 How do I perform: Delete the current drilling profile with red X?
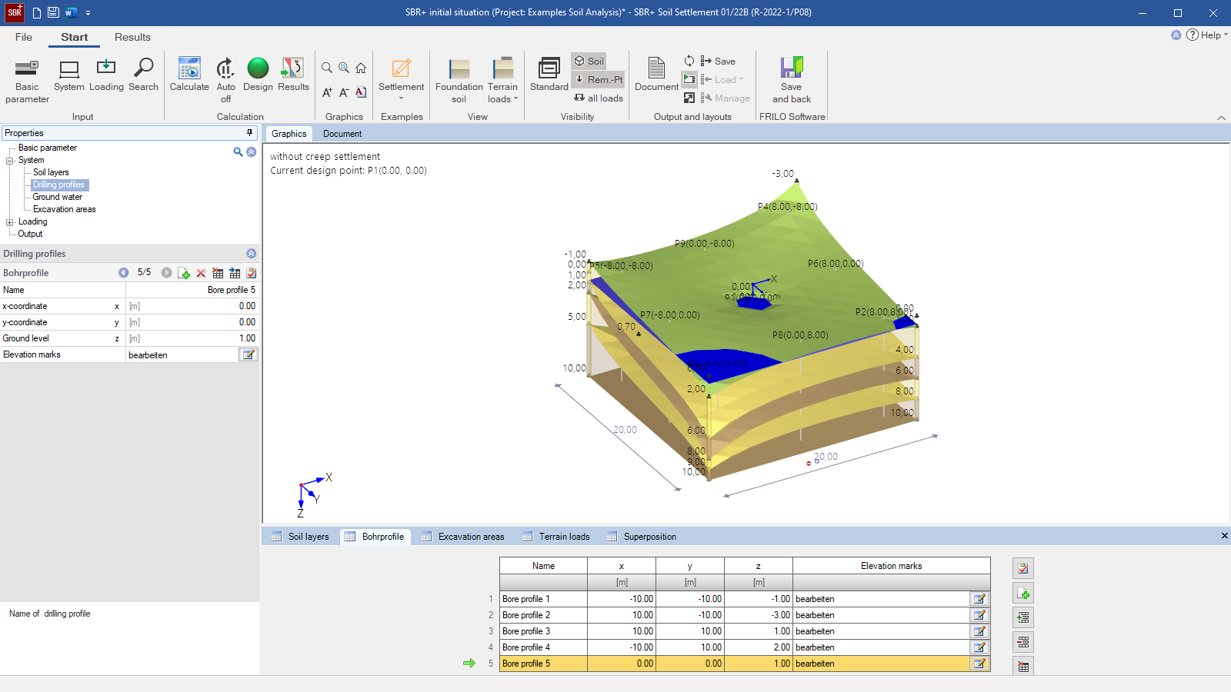coord(201,273)
